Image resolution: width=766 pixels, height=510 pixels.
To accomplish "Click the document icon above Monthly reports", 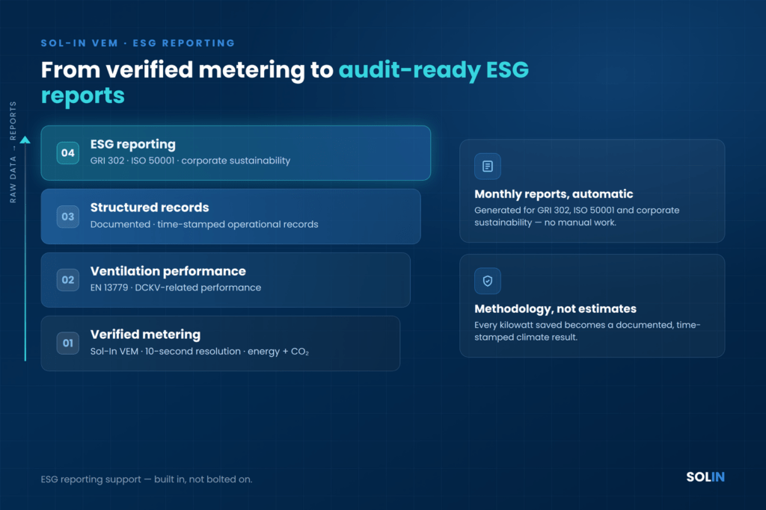I will click(x=487, y=167).
